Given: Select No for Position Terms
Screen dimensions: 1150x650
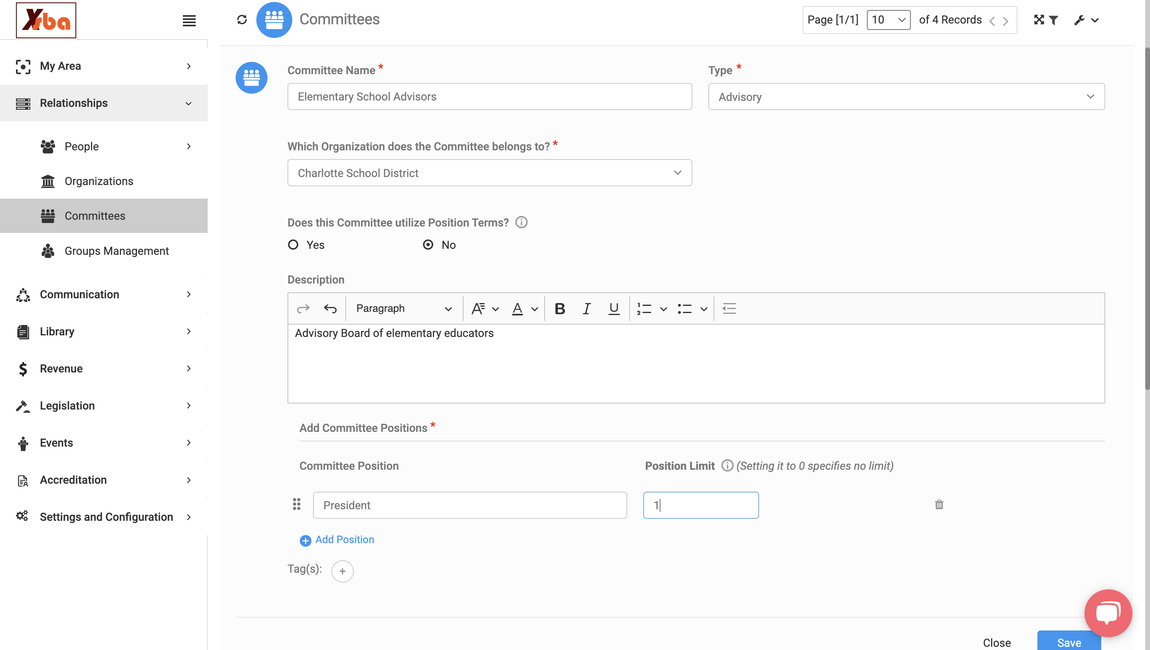Looking at the screenshot, I should click(x=428, y=244).
